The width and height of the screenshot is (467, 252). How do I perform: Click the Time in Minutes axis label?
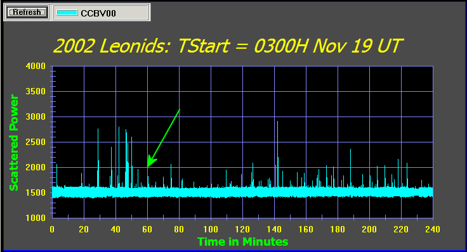coord(243,242)
